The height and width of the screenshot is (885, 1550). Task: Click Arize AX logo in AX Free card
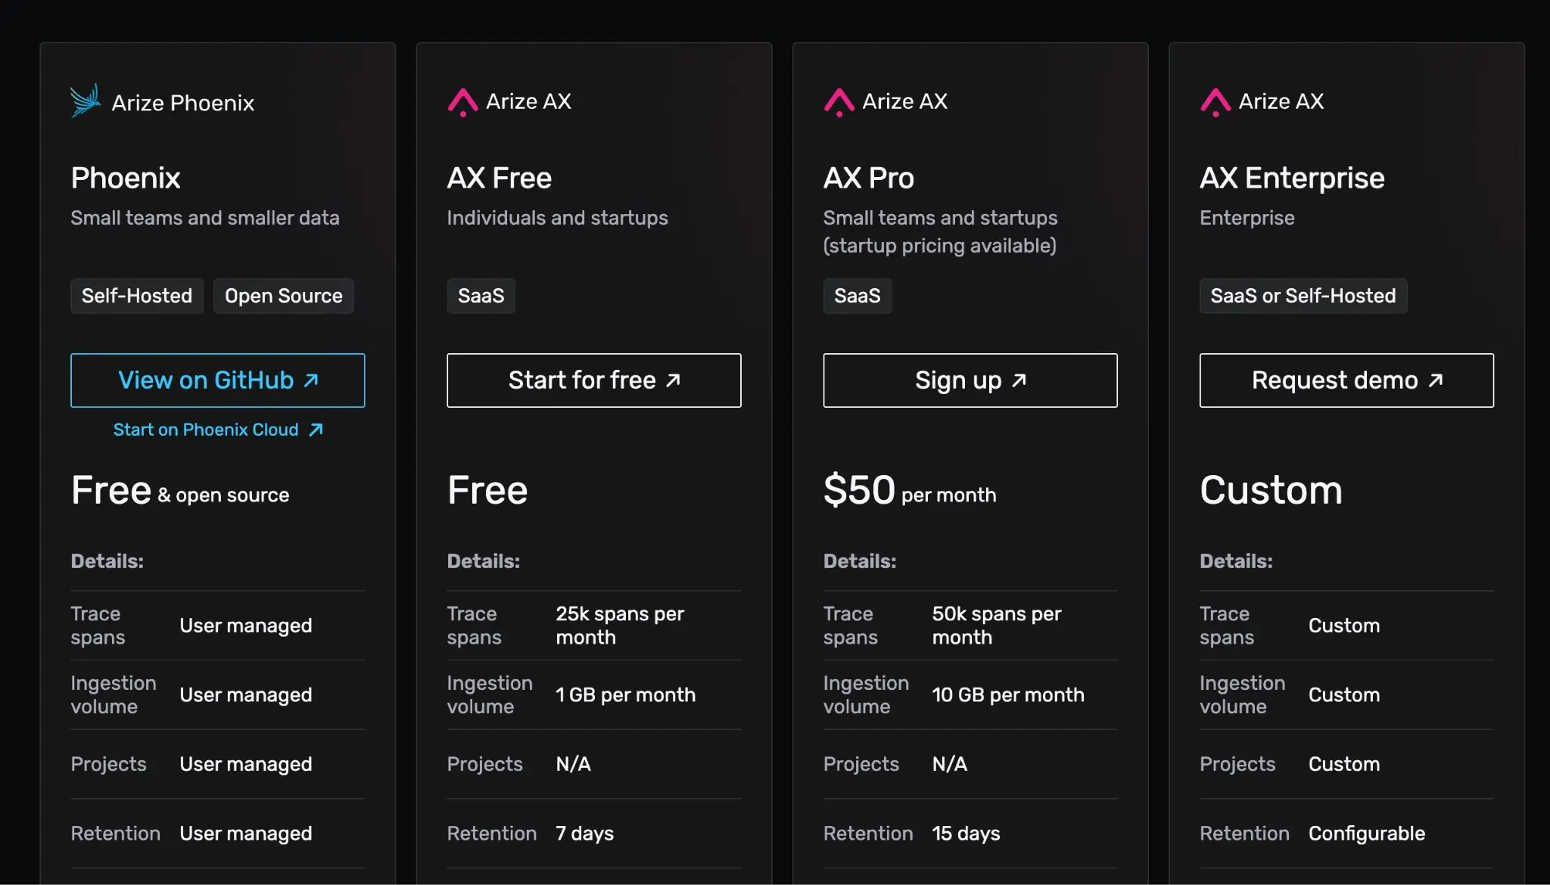click(x=462, y=102)
